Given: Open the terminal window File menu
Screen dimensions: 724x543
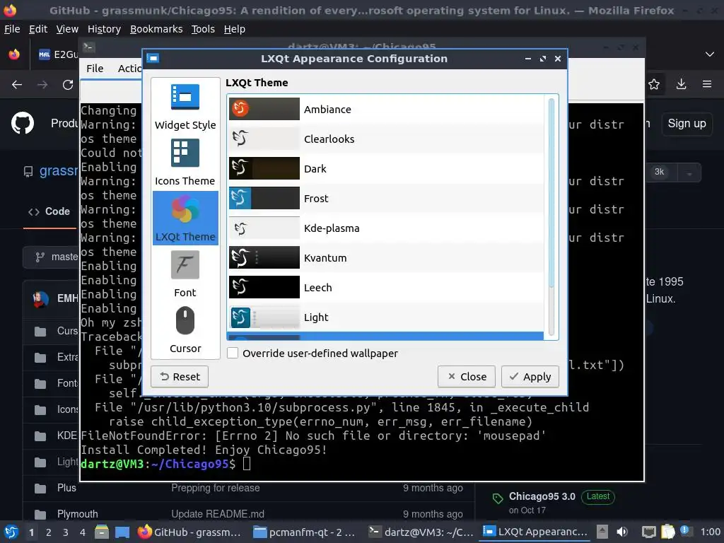Looking at the screenshot, I should tap(95, 69).
